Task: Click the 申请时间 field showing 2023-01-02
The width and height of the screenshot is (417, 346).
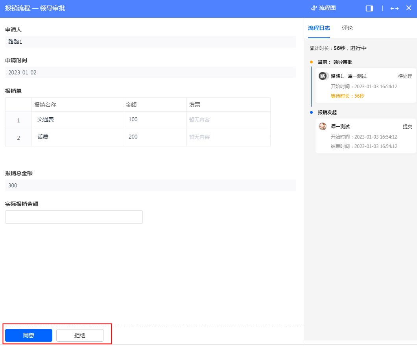Action: (150, 72)
